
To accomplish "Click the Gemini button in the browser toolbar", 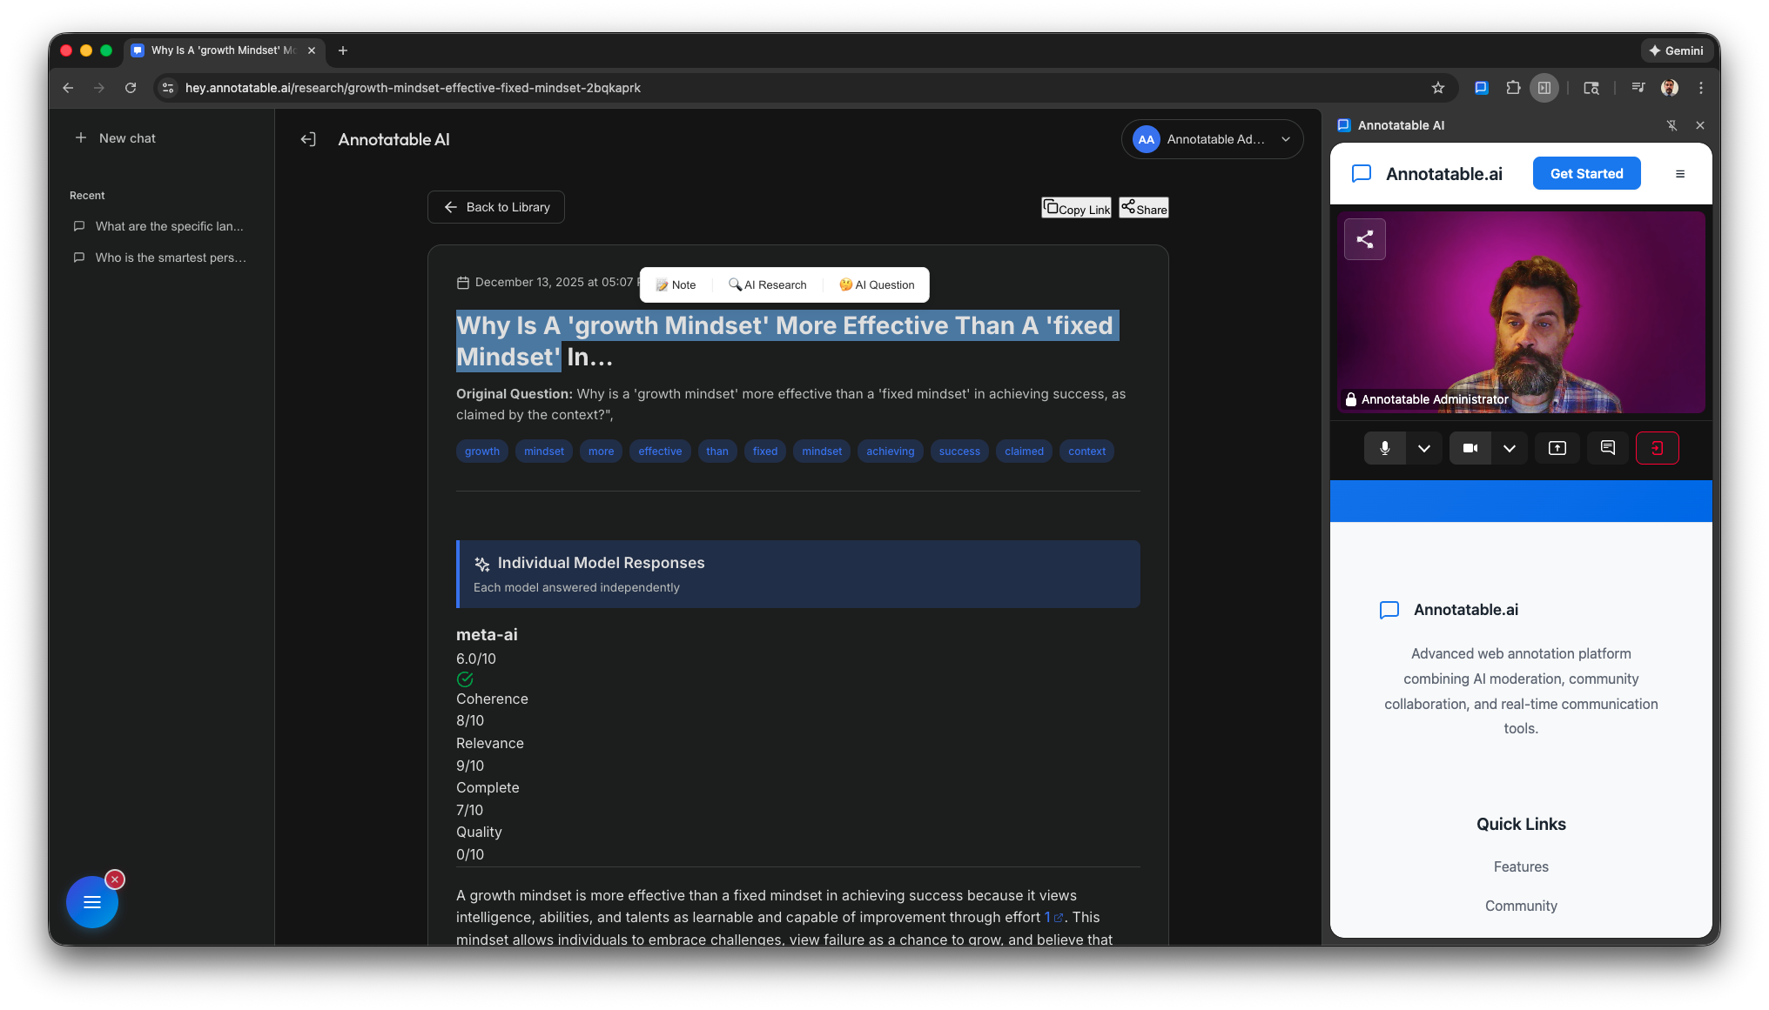I will (1677, 50).
